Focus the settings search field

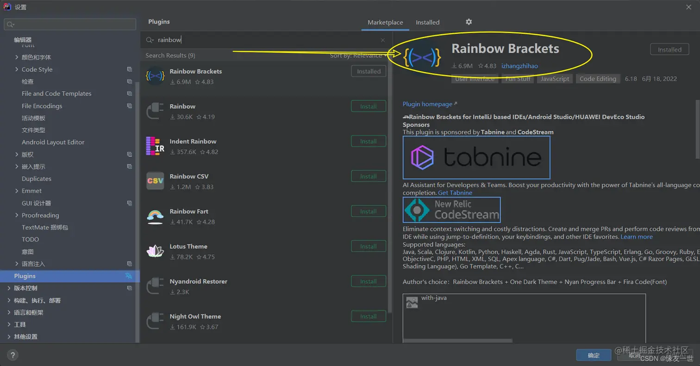[70, 24]
